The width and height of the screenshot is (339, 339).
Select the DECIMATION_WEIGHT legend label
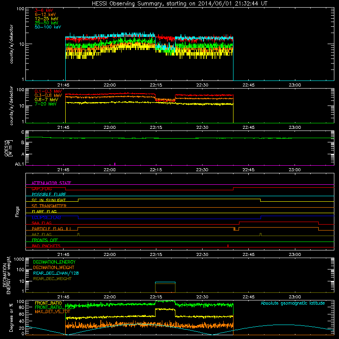(54, 267)
